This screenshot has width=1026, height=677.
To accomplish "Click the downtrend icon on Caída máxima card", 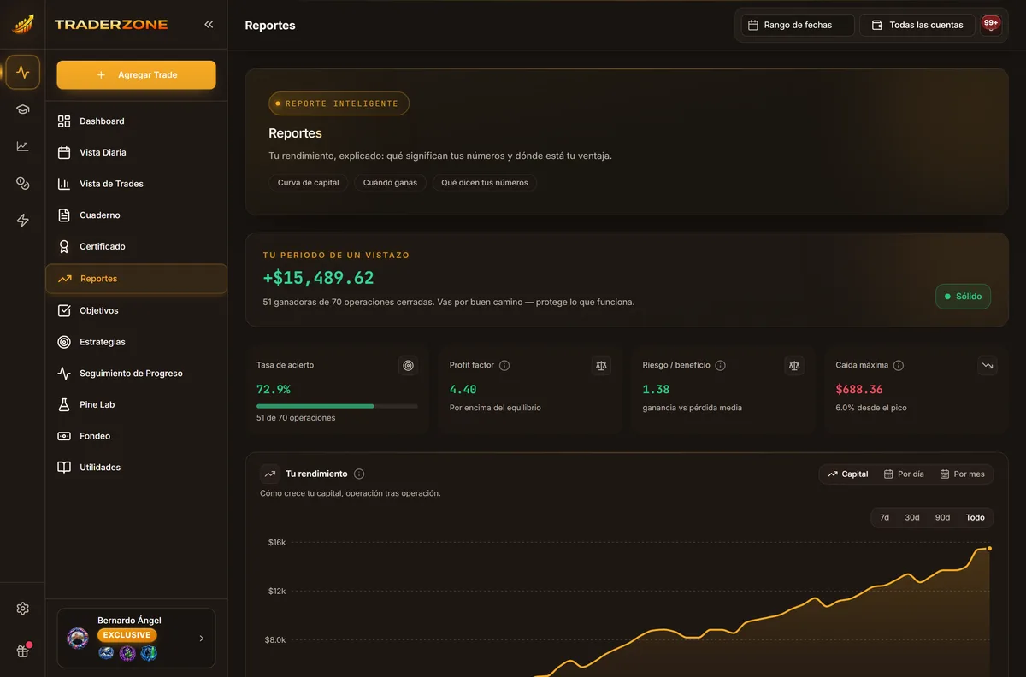I will point(988,366).
